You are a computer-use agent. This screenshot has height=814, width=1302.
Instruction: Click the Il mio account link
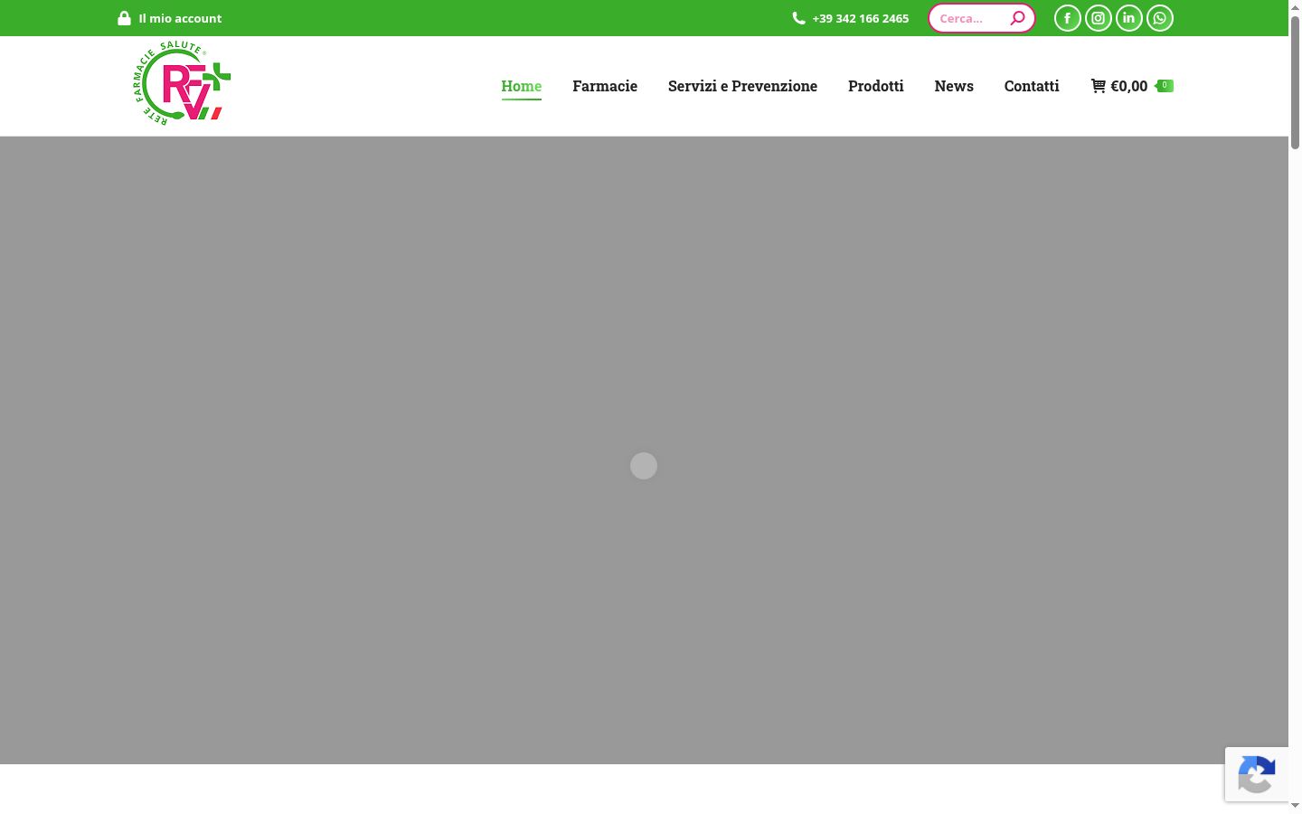(x=180, y=18)
